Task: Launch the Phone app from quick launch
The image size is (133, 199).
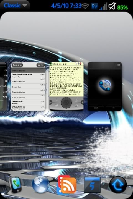Action: (16, 185)
